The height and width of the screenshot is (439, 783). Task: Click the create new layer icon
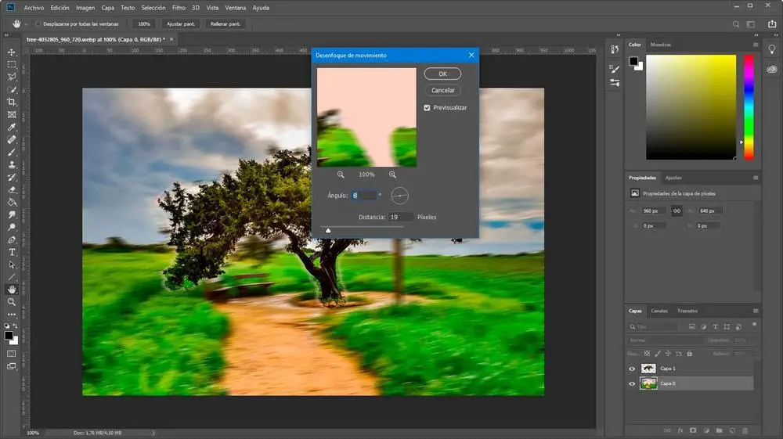(732, 430)
